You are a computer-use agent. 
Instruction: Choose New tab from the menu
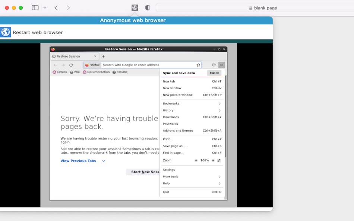192,81
